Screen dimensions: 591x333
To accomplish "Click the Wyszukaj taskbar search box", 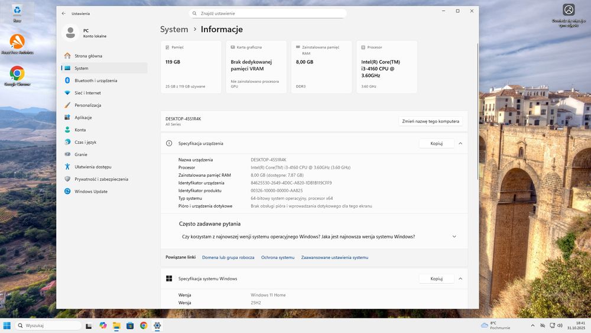I will click(48, 325).
